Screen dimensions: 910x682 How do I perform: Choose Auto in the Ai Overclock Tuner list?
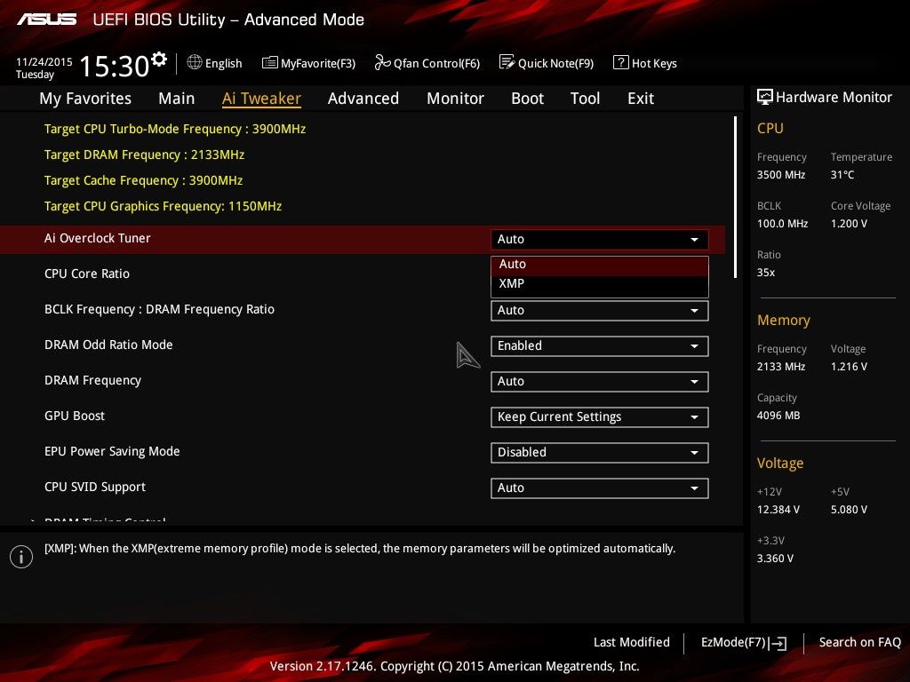click(x=600, y=265)
